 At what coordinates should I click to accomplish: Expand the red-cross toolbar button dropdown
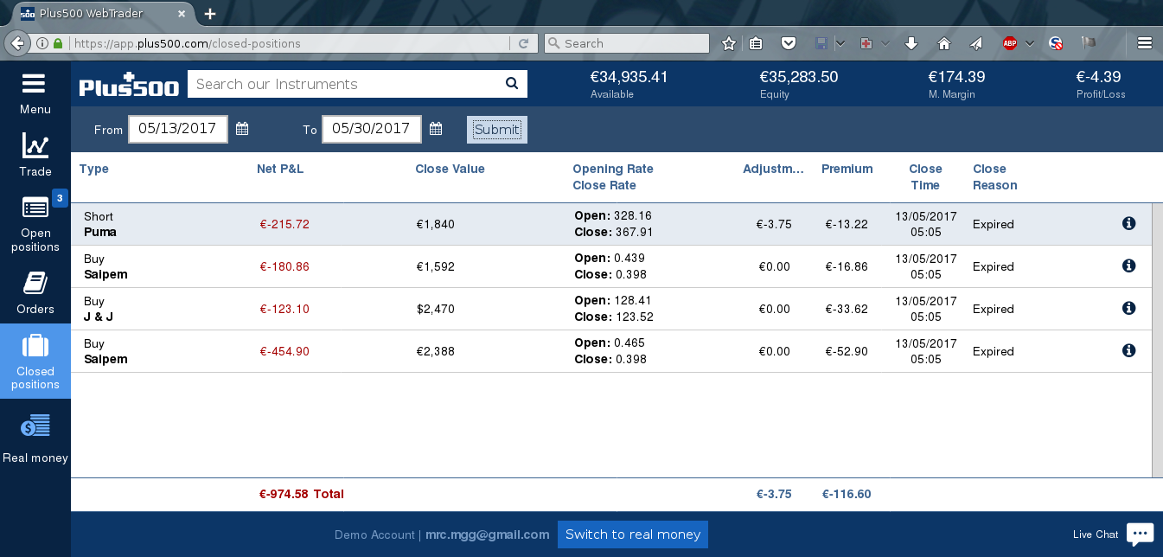[x=885, y=43]
